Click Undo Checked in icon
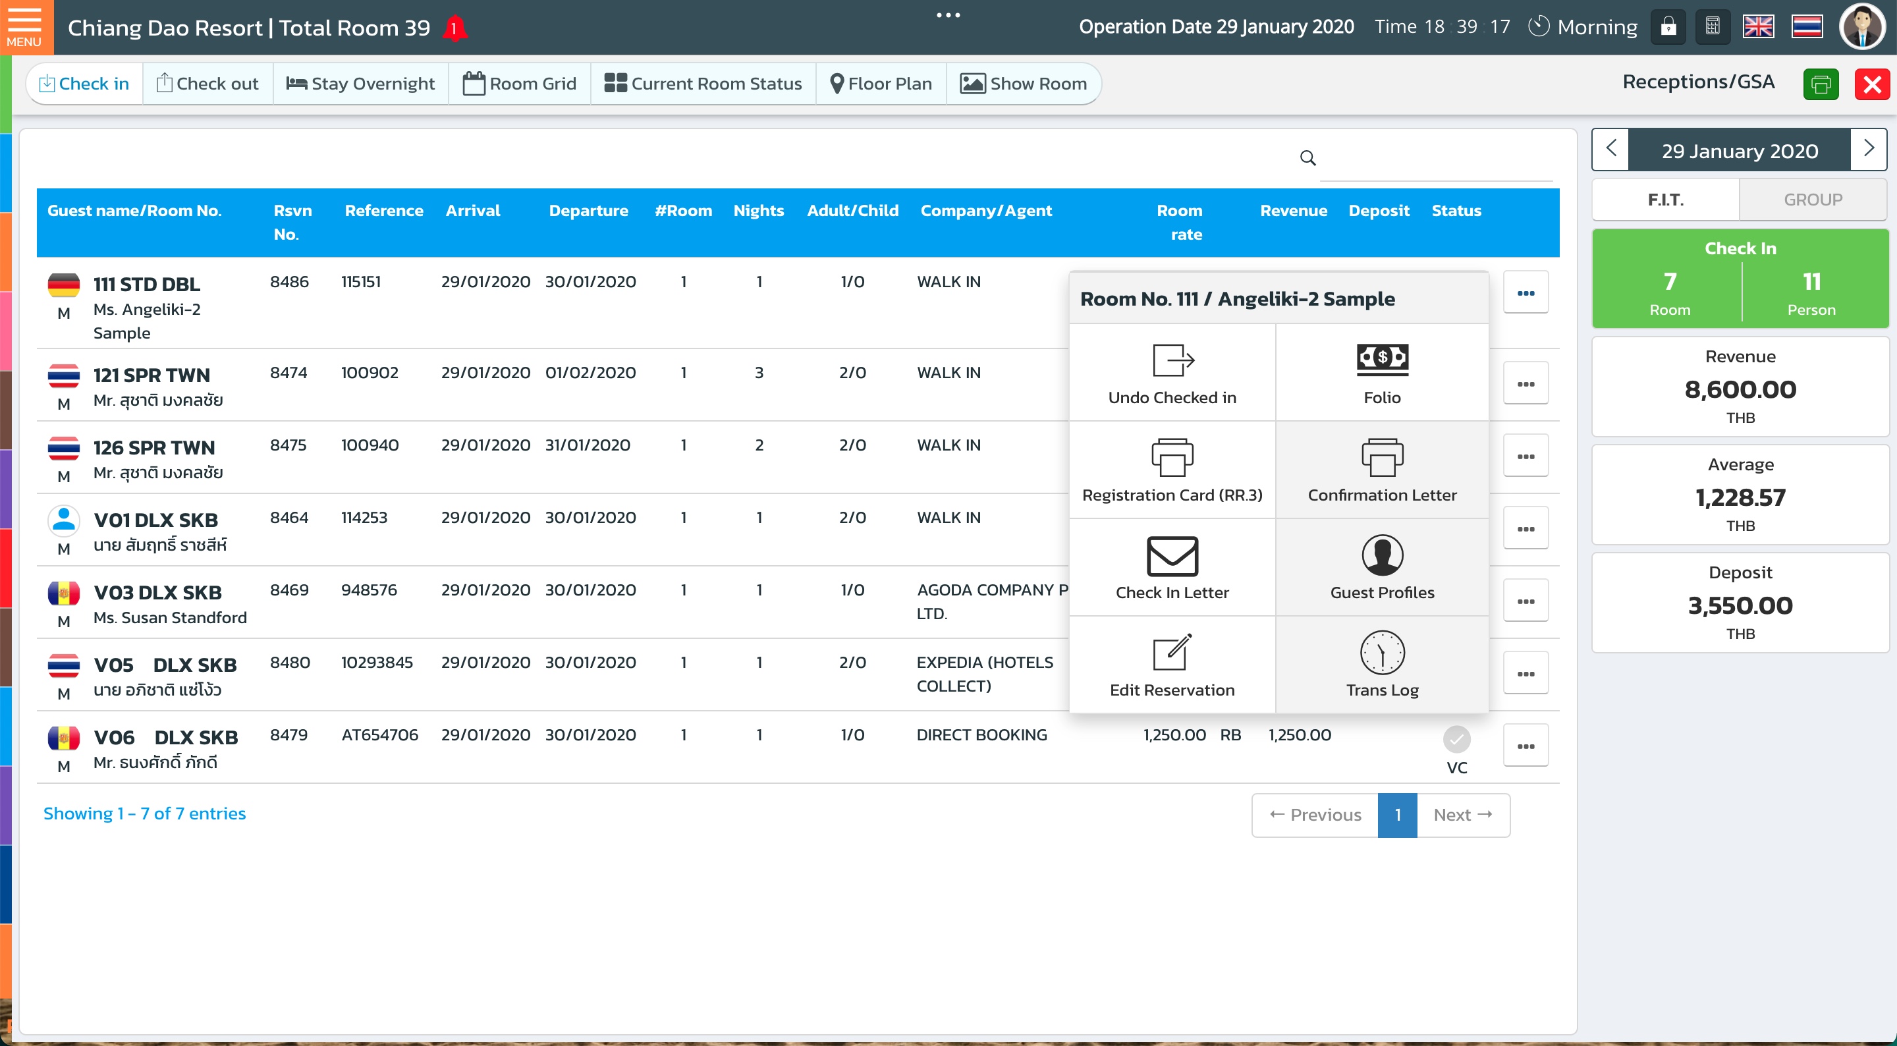1897x1046 pixels. coord(1172,361)
